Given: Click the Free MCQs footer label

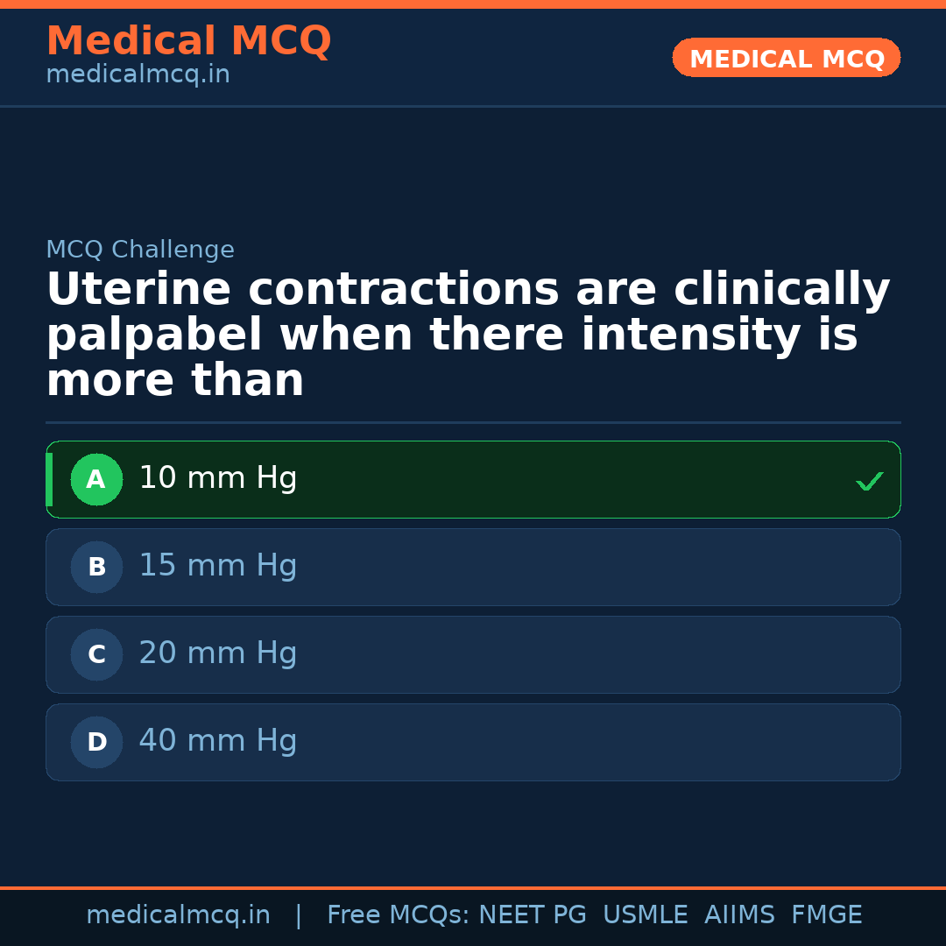Looking at the screenshot, I should click(398, 915).
